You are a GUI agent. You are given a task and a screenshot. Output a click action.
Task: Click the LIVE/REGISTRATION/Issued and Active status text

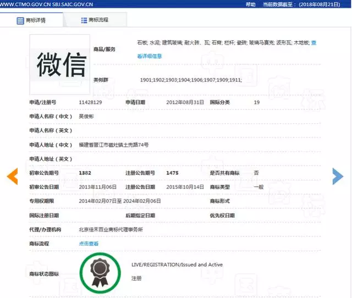pyautogui.click(x=177, y=264)
